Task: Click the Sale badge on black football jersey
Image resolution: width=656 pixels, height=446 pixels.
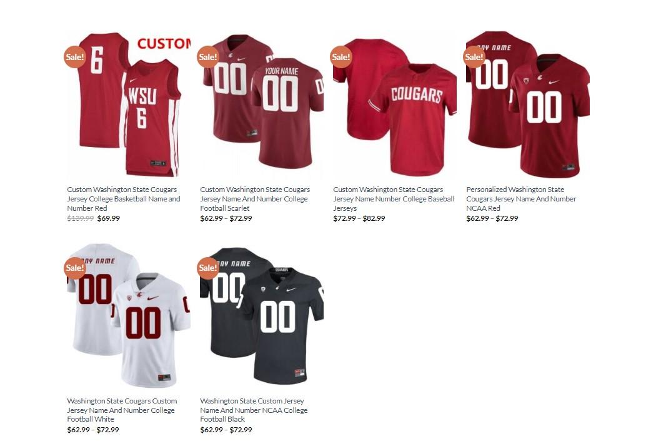Action: coord(207,268)
